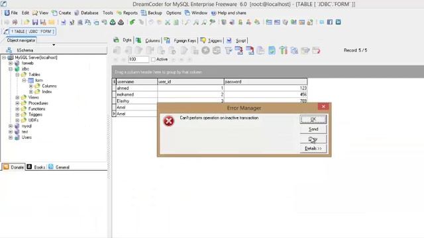Open the Backup menu

[152, 13]
